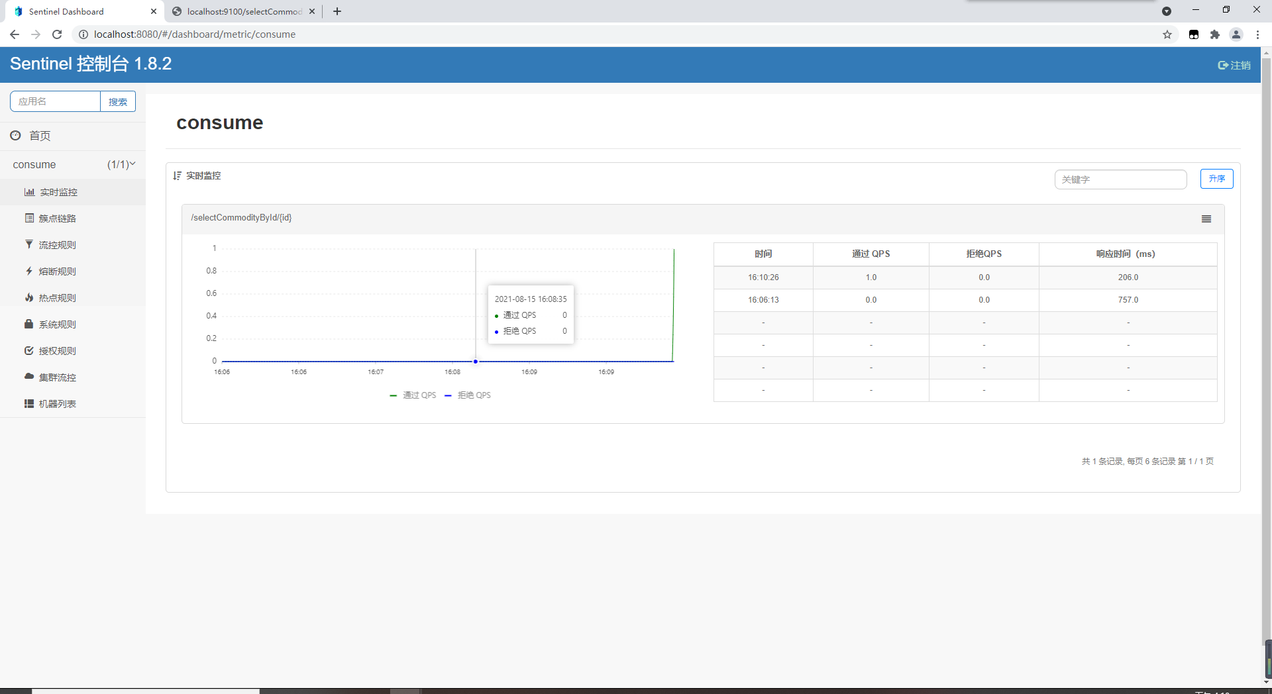The height and width of the screenshot is (694, 1272).
Task: Click the logout icon labeled 注销
Action: [1223, 65]
